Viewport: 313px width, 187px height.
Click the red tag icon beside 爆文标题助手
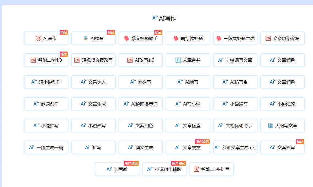coord(127,38)
